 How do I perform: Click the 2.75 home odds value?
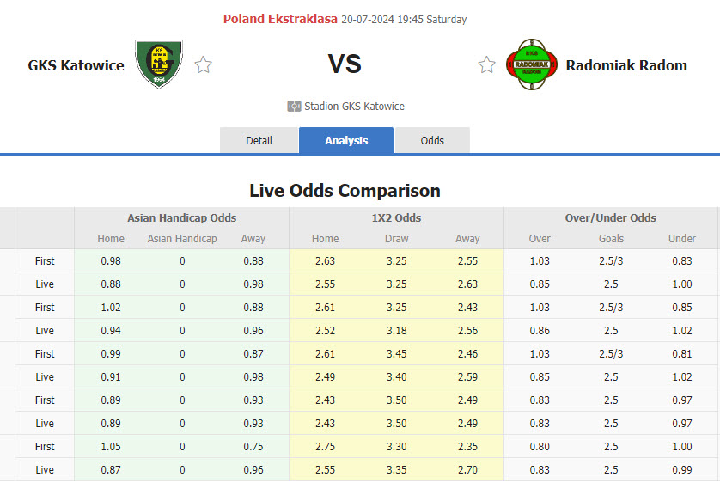[x=325, y=447]
